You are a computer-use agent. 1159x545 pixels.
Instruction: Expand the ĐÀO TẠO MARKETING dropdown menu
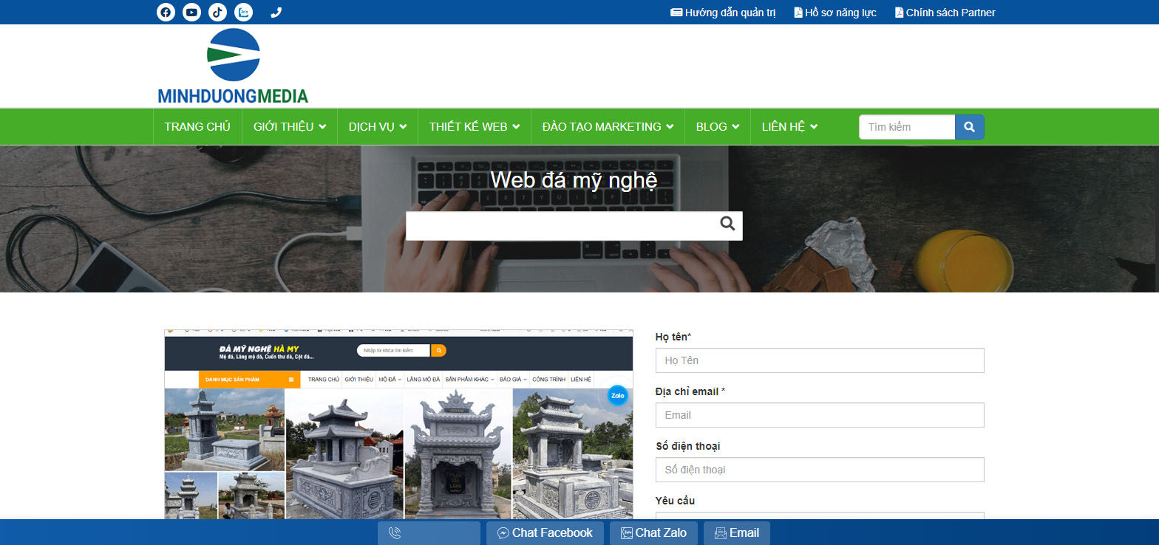[x=608, y=127]
